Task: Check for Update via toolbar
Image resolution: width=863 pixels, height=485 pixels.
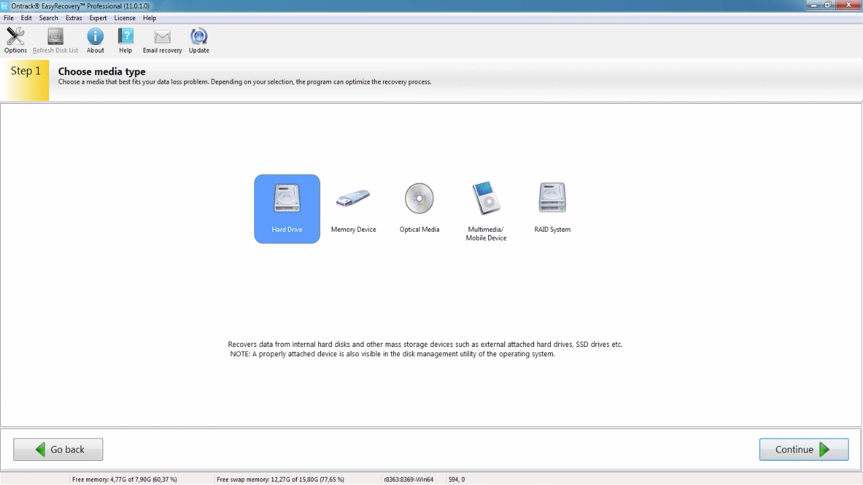Action: coord(199,40)
